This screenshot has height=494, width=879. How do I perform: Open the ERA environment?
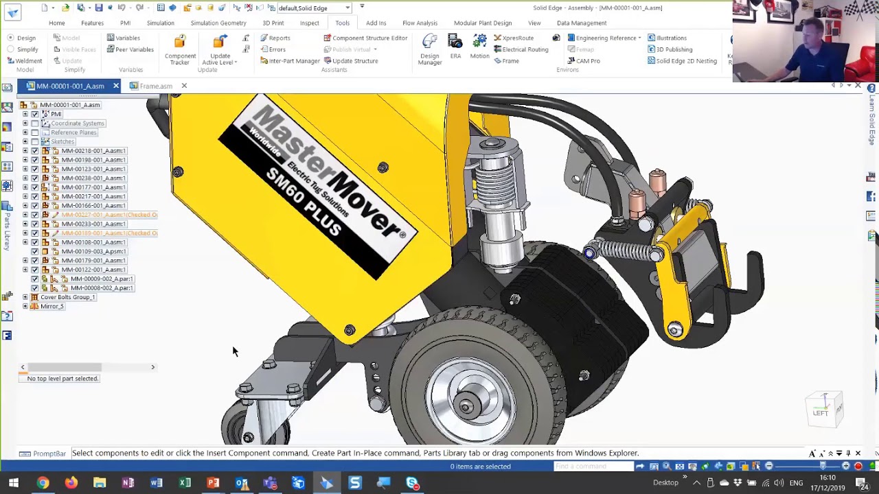[455, 47]
